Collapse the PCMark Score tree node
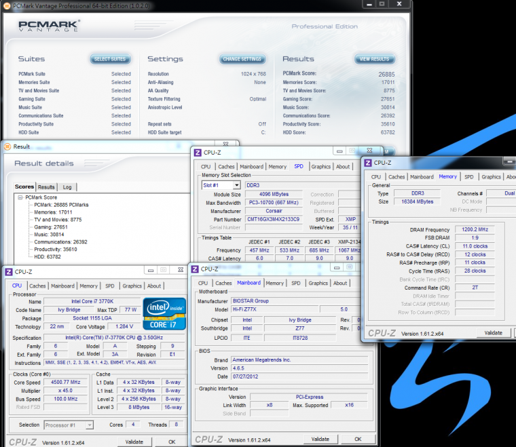 (20, 197)
